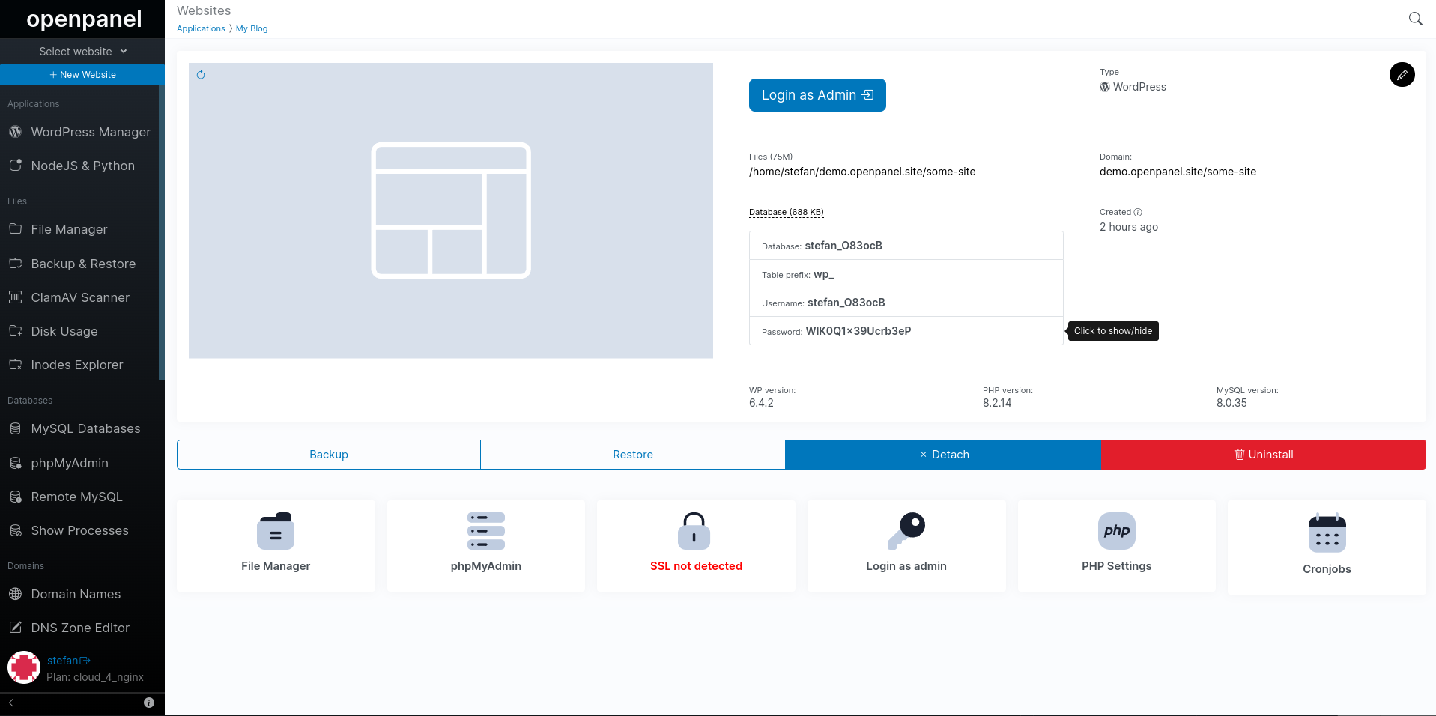Click the phpMyAdmin sidebar icon
This screenshot has width=1436, height=716.
pos(15,463)
